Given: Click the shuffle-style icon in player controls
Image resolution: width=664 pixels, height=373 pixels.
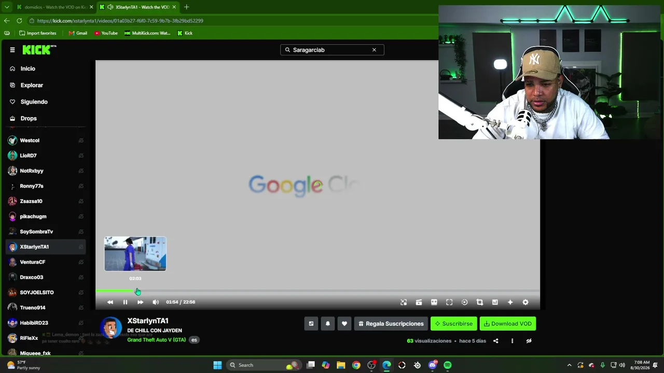Looking at the screenshot, I should (x=404, y=302).
